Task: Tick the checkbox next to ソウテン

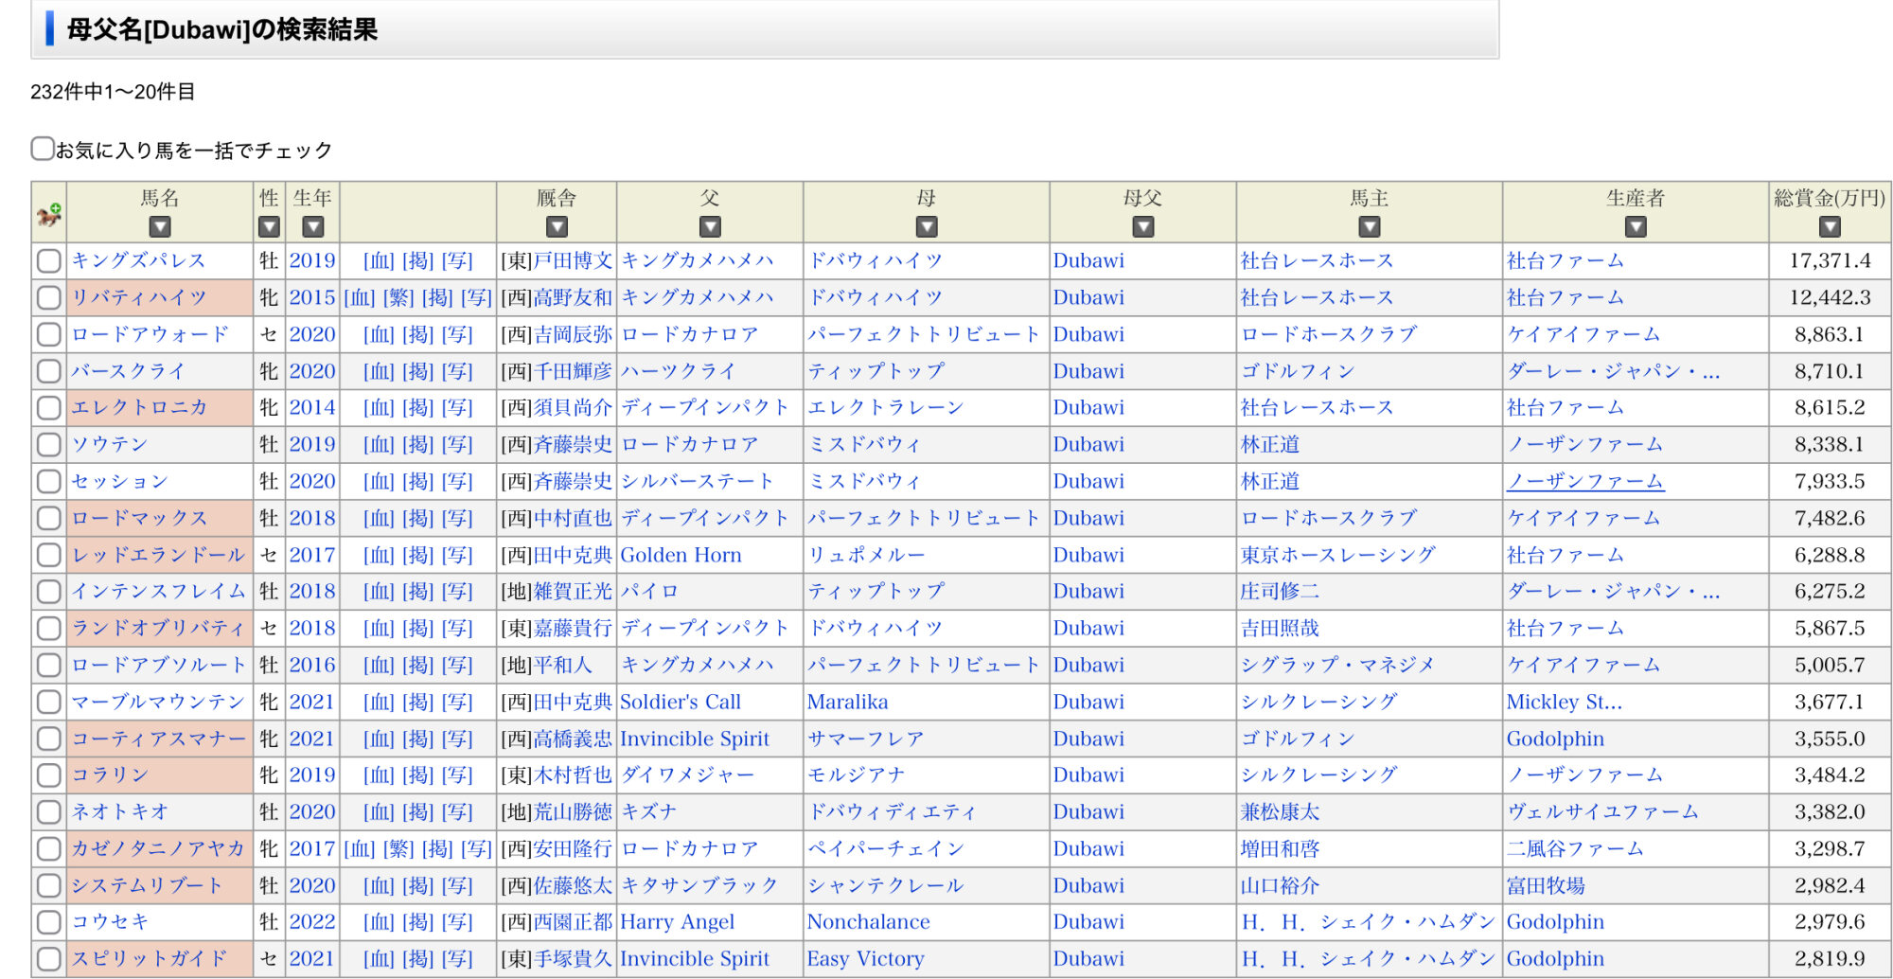Action: tap(49, 445)
